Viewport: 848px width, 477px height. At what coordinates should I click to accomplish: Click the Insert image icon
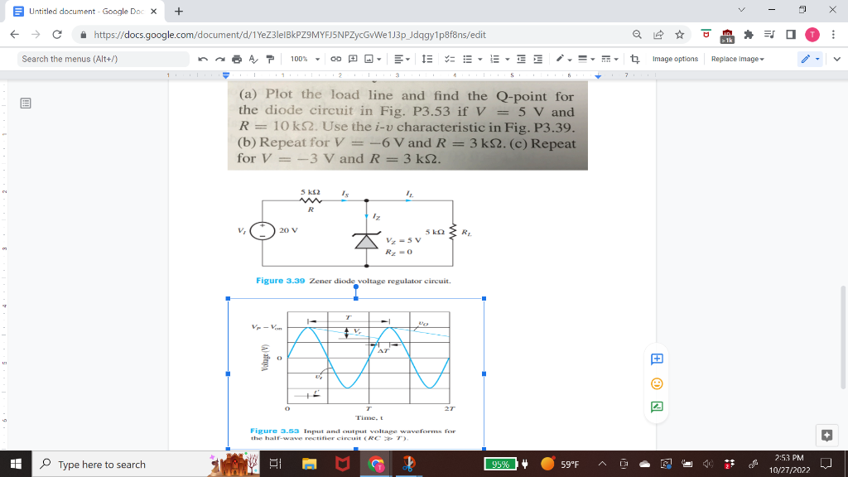point(369,59)
